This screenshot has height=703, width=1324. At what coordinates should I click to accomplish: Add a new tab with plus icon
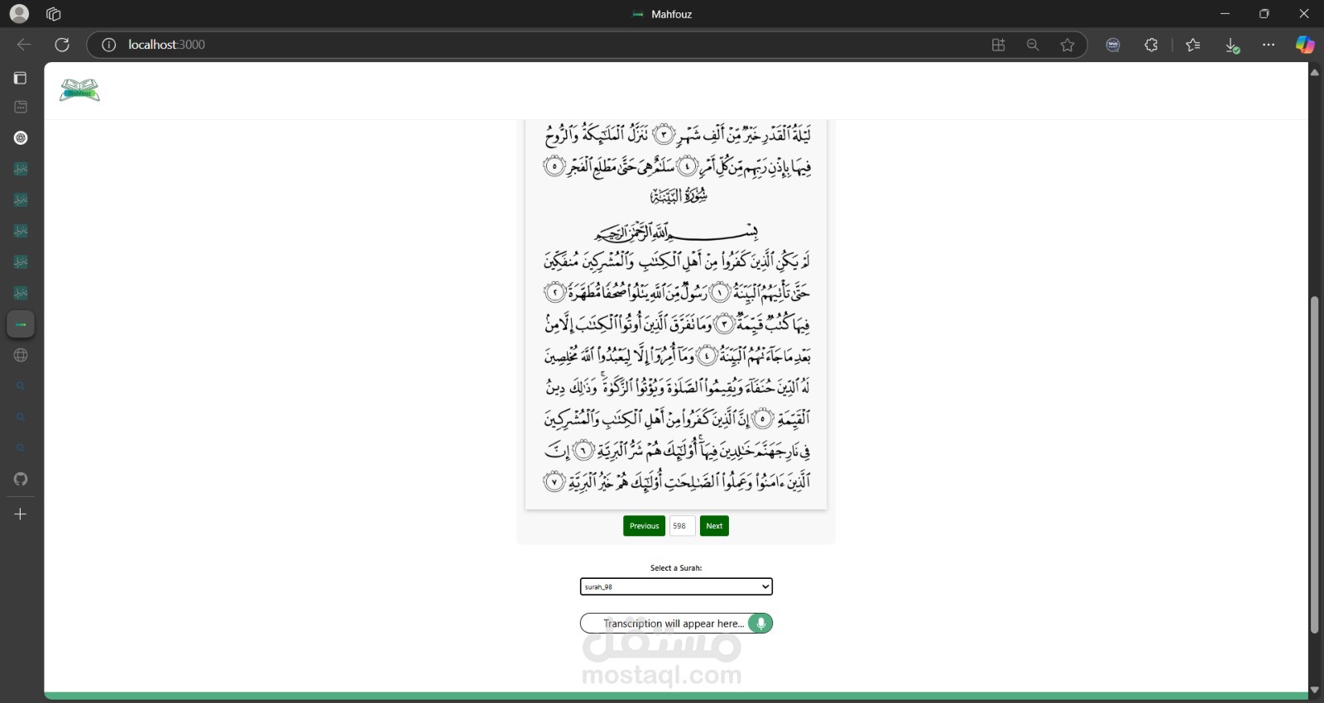click(21, 514)
